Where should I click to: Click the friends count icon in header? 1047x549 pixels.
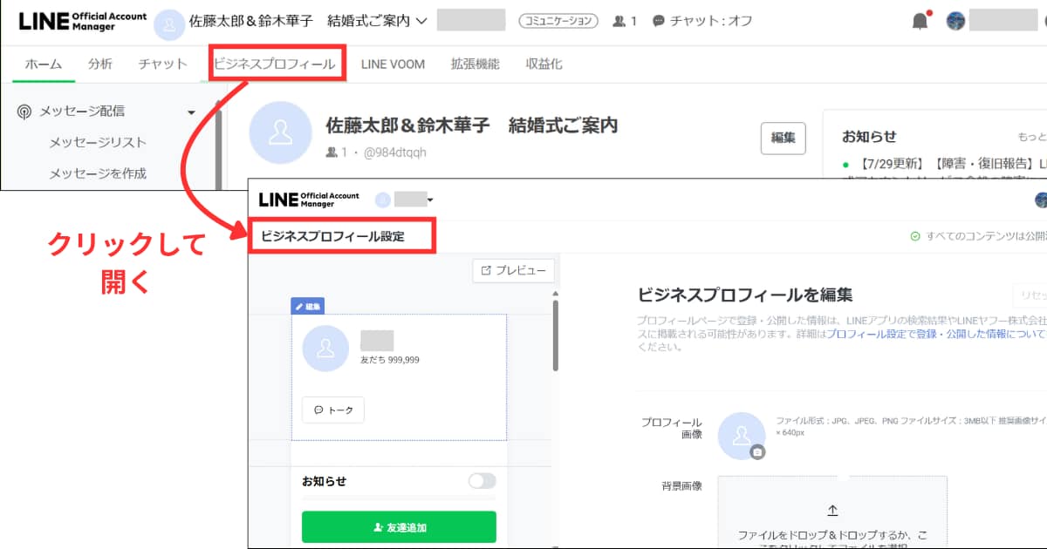click(620, 21)
